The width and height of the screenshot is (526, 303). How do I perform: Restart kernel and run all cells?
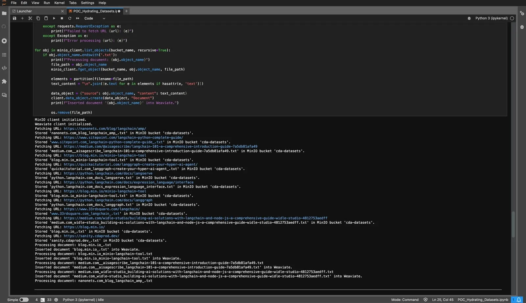(78, 18)
